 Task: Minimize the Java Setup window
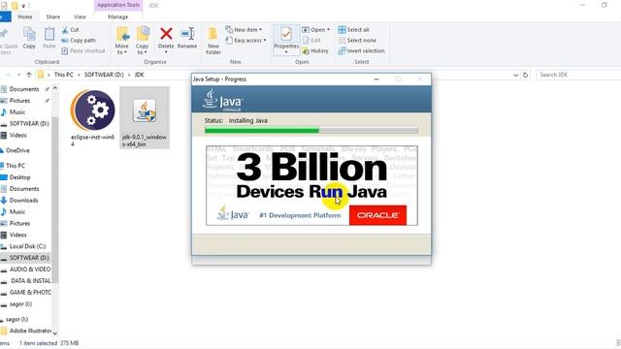376,79
